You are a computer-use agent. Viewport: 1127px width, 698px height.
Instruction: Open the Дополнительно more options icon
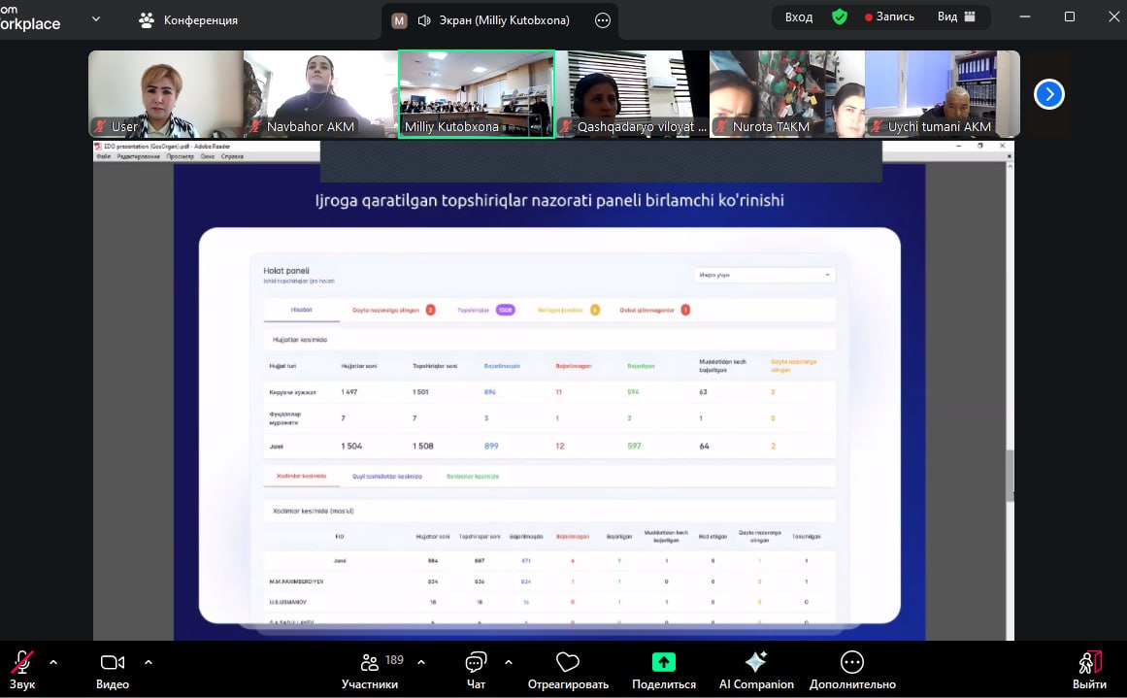(x=852, y=663)
